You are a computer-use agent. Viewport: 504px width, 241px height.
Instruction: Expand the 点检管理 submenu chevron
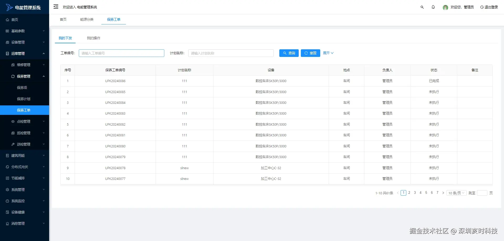(x=44, y=121)
